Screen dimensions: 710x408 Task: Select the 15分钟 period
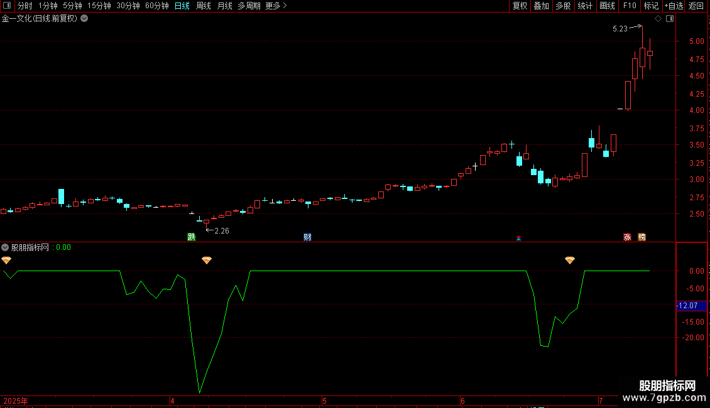(99, 6)
